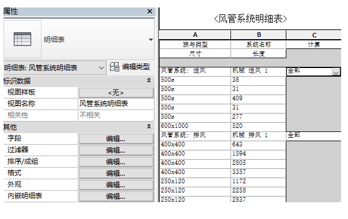
Task: Click 编辑... button for 过滤器
Action: tap(116, 150)
